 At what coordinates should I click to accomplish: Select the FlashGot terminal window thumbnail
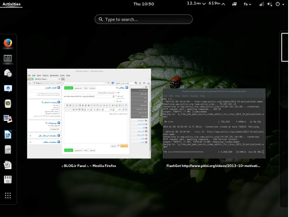click(x=214, y=123)
